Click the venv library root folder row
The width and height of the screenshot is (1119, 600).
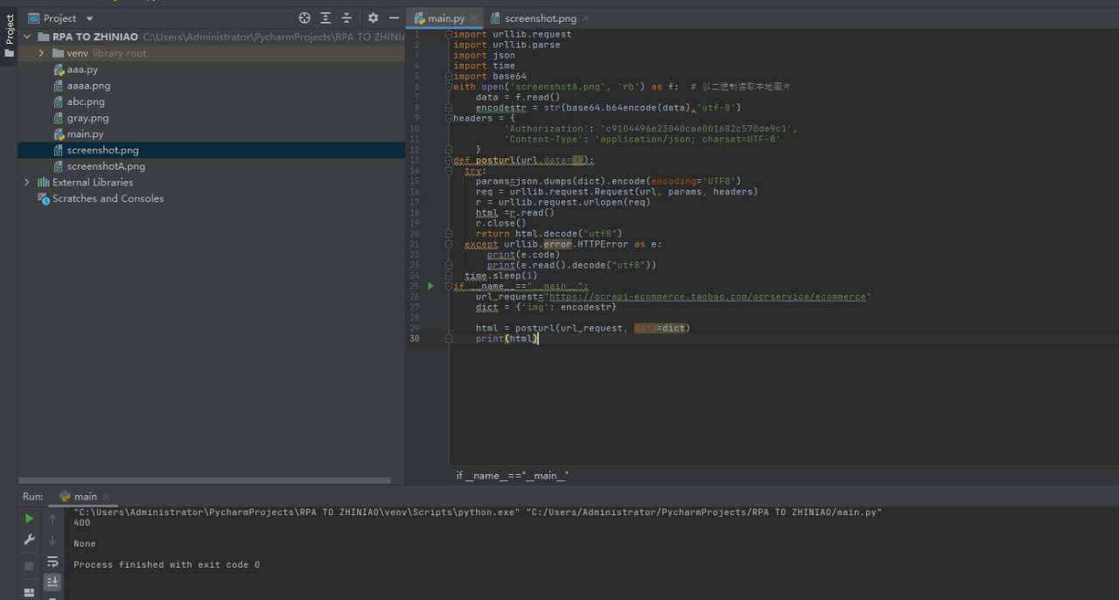coord(210,53)
